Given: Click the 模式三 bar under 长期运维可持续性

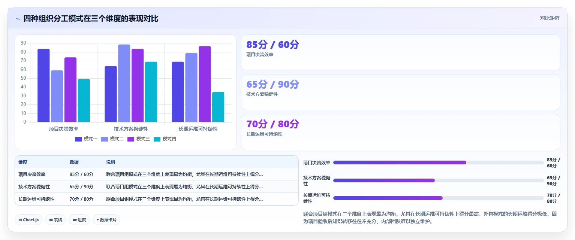Looking at the screenshot, I should 205,84.
